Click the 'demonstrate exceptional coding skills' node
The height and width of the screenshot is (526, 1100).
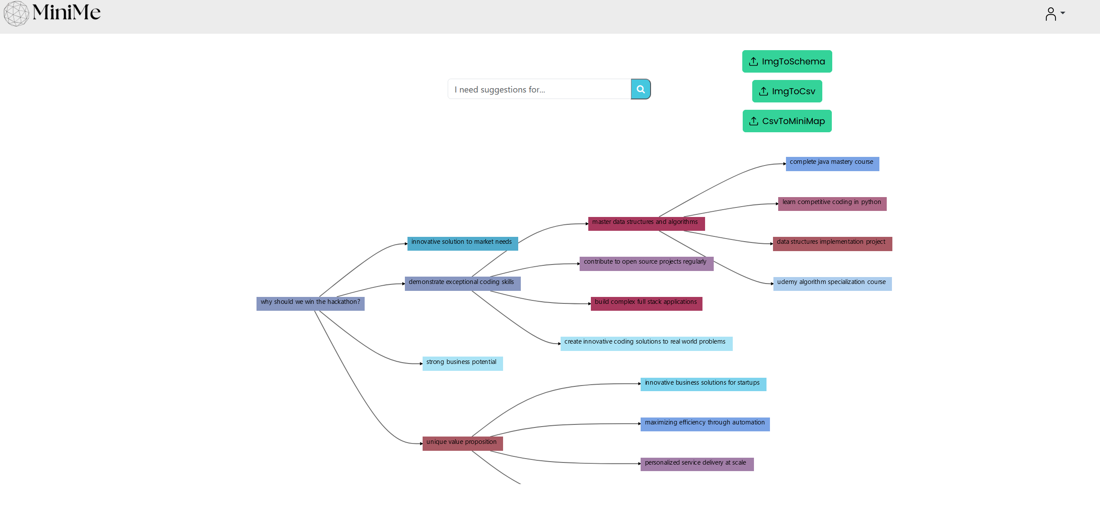pos(462,284)
